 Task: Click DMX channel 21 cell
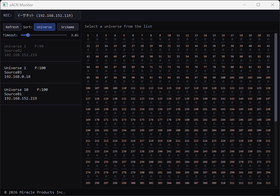pyautogui.click(x=268, y=38)
